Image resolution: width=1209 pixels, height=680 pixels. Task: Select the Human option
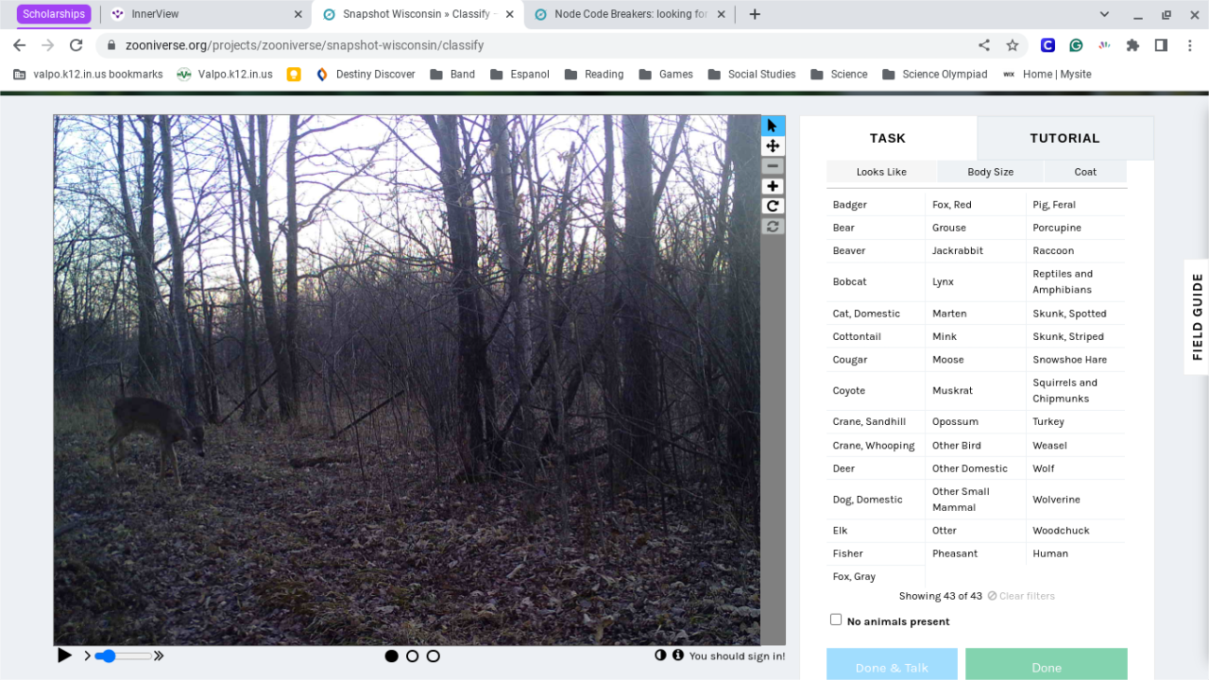pyautogui.click(x=1076, y=553)
